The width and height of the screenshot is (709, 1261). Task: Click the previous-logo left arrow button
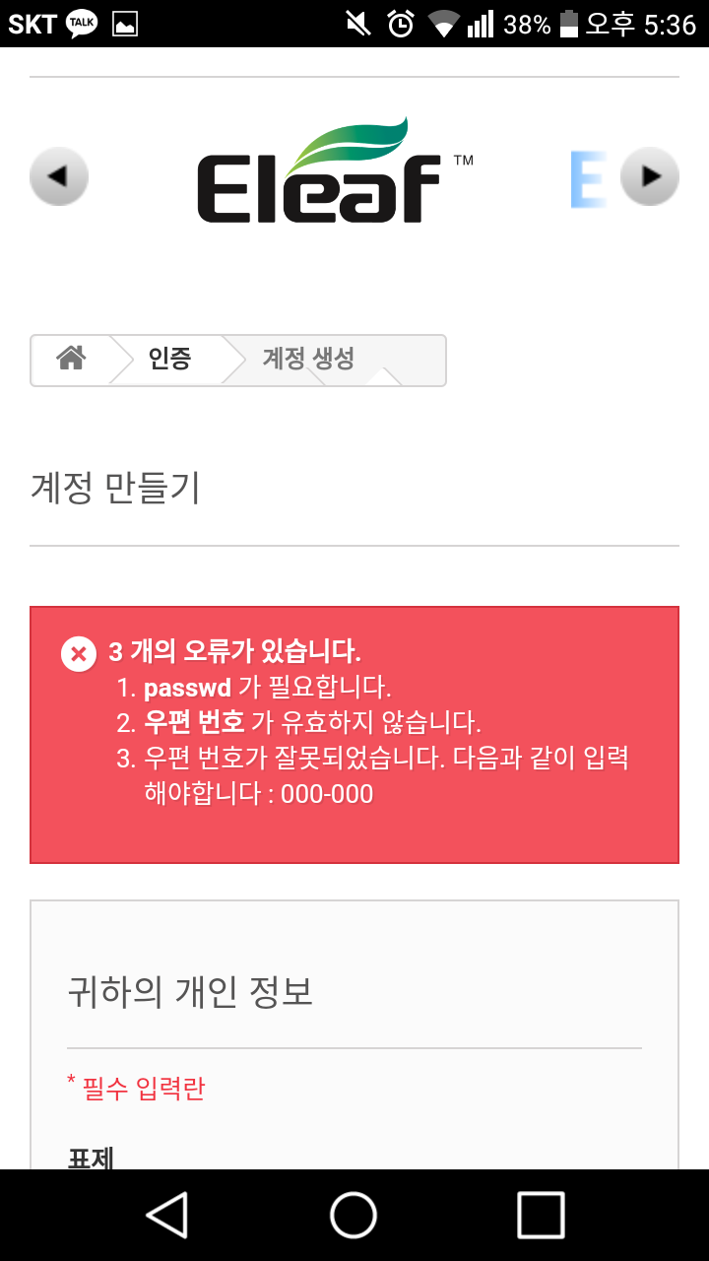[59, 176]
